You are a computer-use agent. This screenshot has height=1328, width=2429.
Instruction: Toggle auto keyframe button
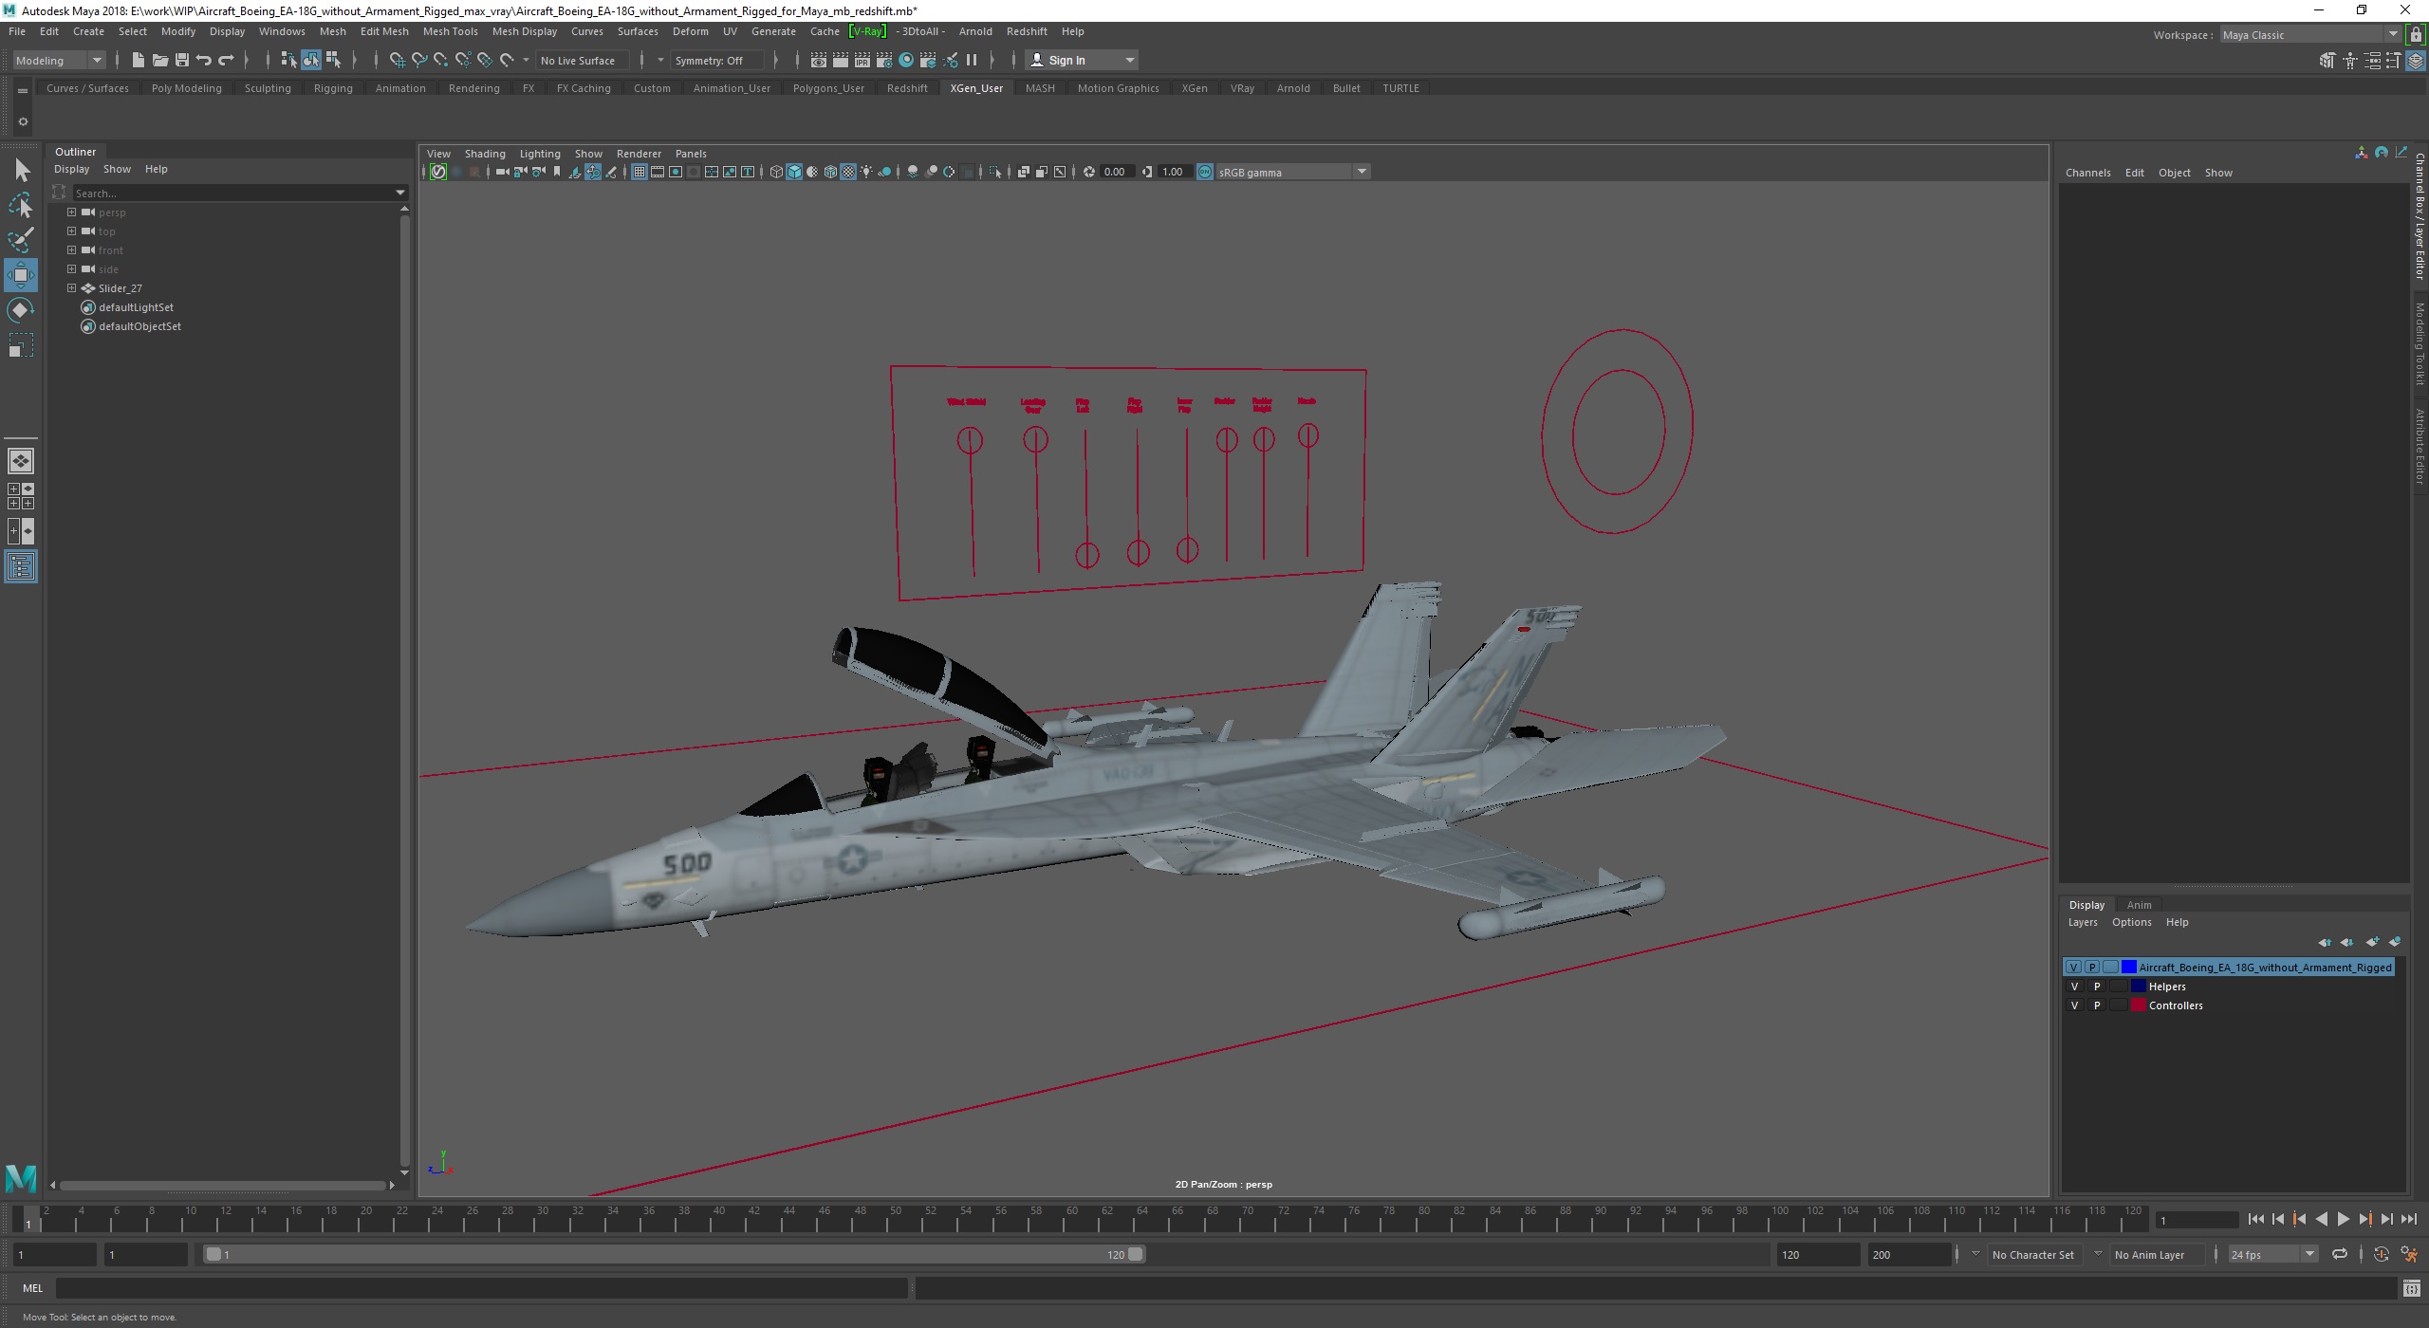(2381, 1254)
